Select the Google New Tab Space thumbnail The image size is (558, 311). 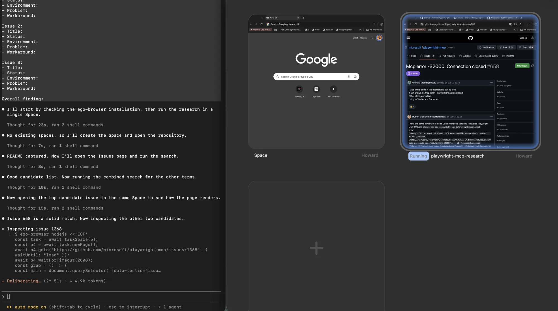click(x=316, y=82)
